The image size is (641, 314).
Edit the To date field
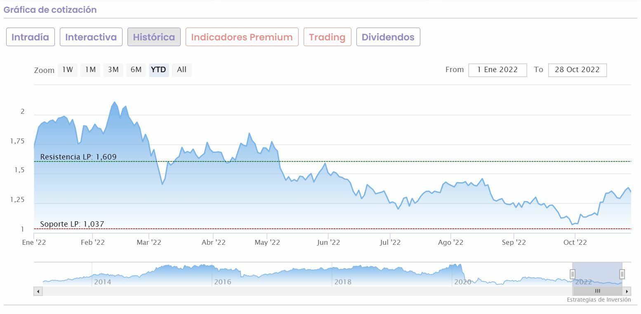tap(577, 70)
